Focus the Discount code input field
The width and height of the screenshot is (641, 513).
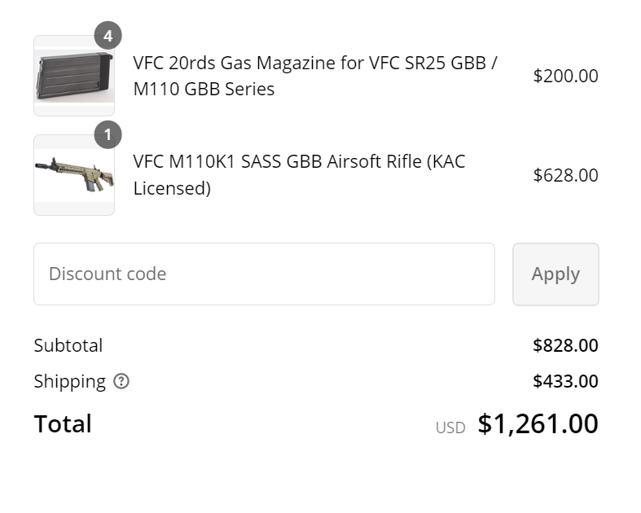[x=264, y=274]
